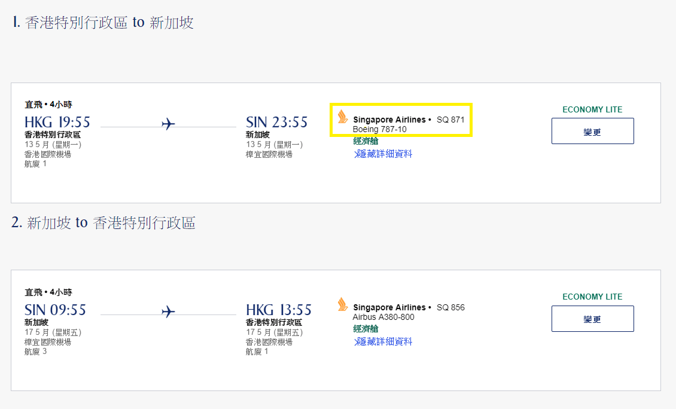Collapse 隱藏詳細資料 for flight SQ 871
This screenshot has height=409, width=676.
tap(383, 154)
